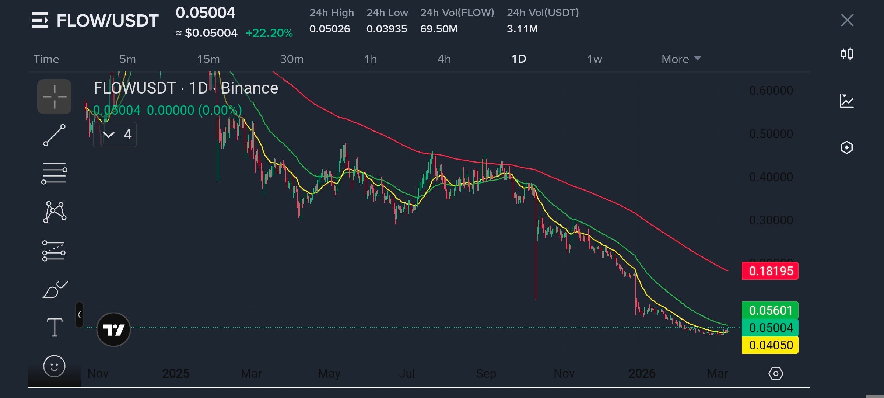Open the emoji icons tool

click(x=54, y=366)
